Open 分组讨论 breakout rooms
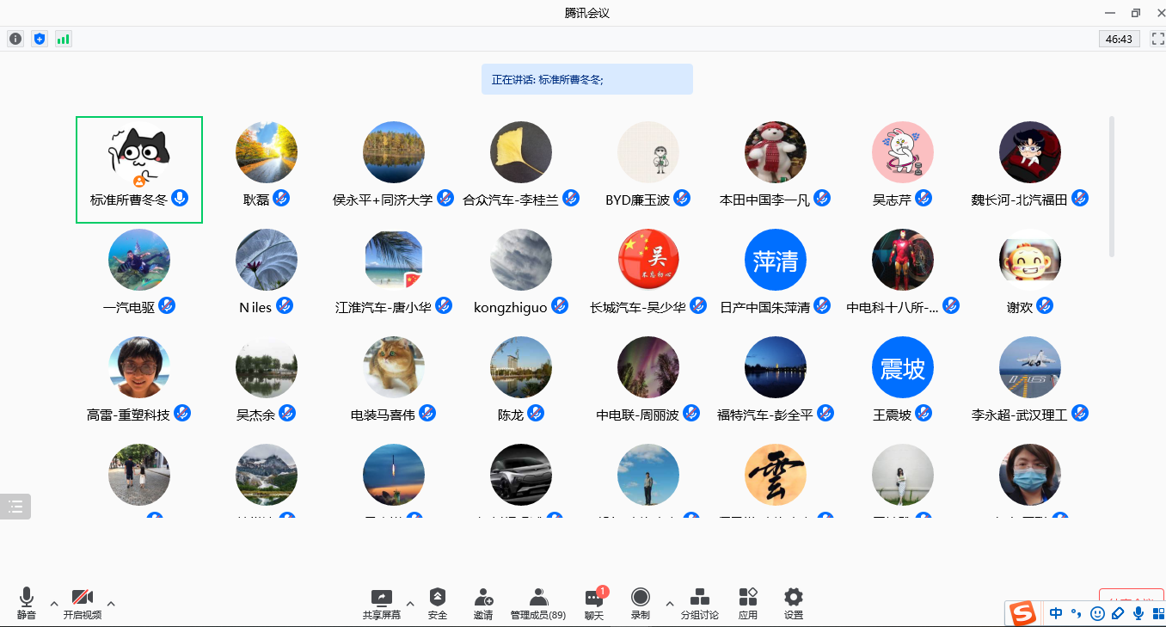The height and width of the screenshot is (627, 1166). 699,602
